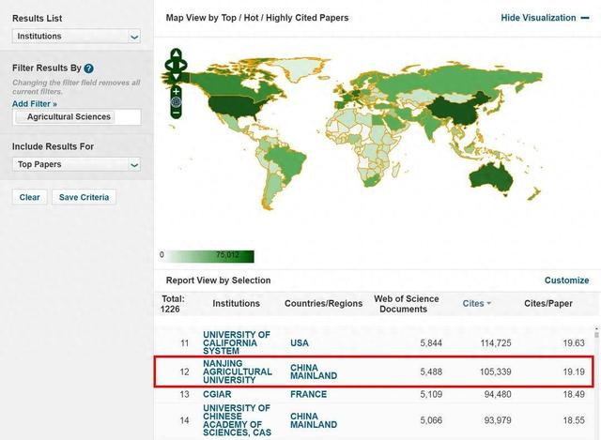Reset map to world view globe icon

point(176,100)
